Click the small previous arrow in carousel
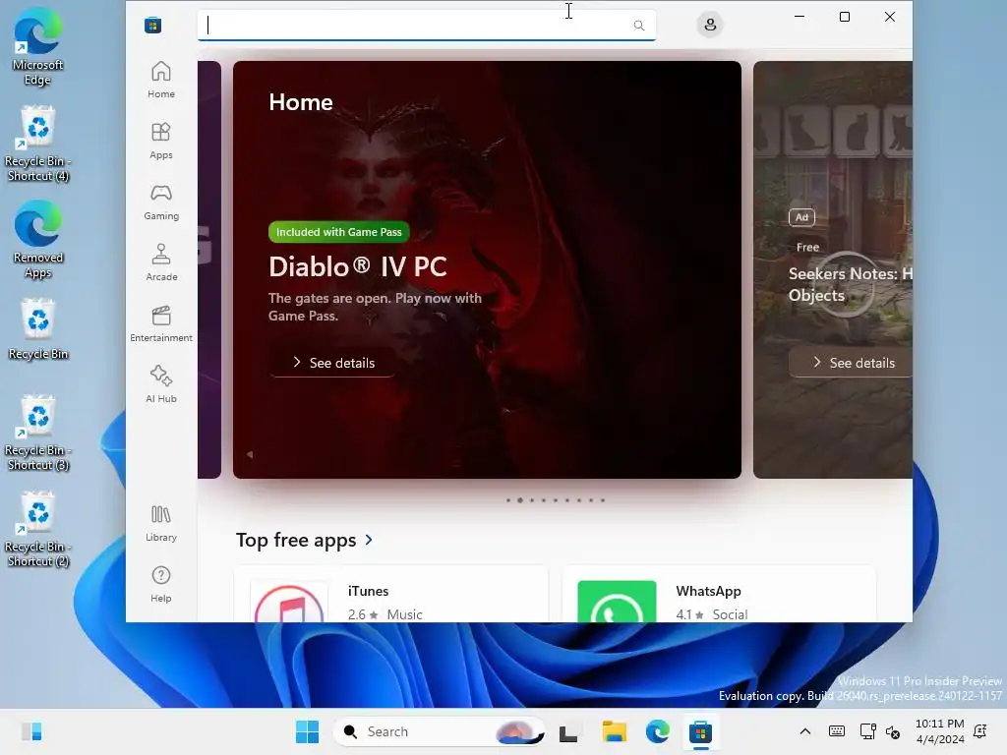The width and height of the screenshot is (1007, 755). [249, 454]
